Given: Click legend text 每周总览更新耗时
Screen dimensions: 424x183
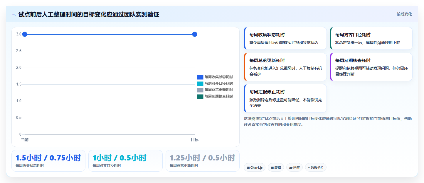Looking at the screenshot, I should tap(219, 90).
